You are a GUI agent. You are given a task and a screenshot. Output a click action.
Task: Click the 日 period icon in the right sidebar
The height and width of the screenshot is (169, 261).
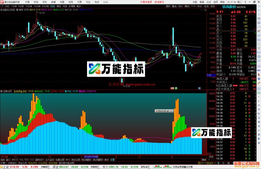259,118
